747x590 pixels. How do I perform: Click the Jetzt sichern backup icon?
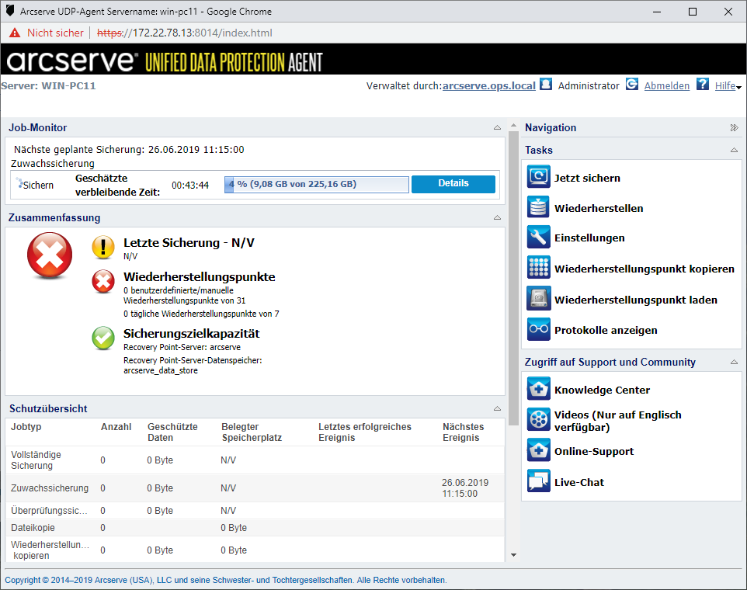point(538,178)
